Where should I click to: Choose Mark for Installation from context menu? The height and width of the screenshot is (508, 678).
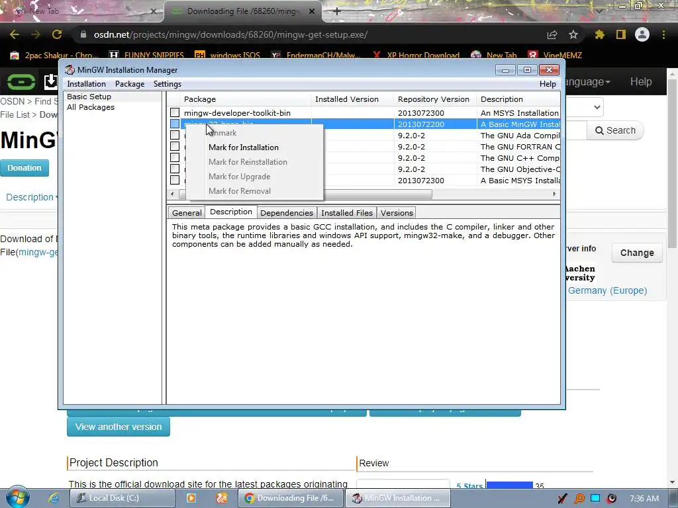[x=244, y=148]
